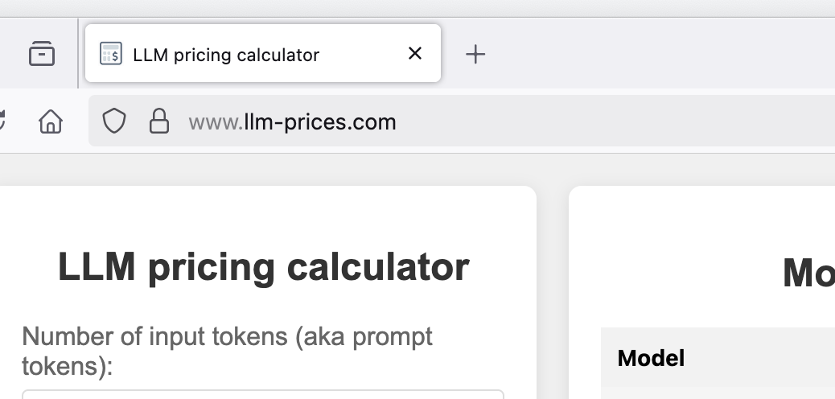Go to the home page via house icon
The height and width of the screenshot is (399, 835).
[51, 121]
